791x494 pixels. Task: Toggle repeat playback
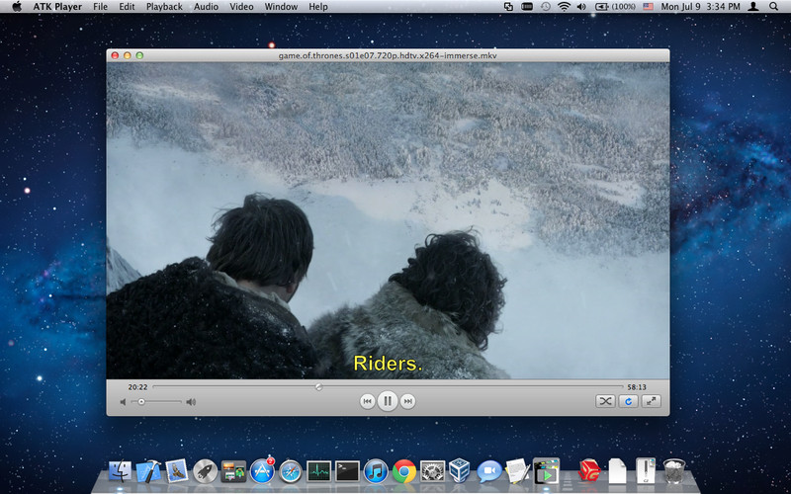[x=628, y=401]
